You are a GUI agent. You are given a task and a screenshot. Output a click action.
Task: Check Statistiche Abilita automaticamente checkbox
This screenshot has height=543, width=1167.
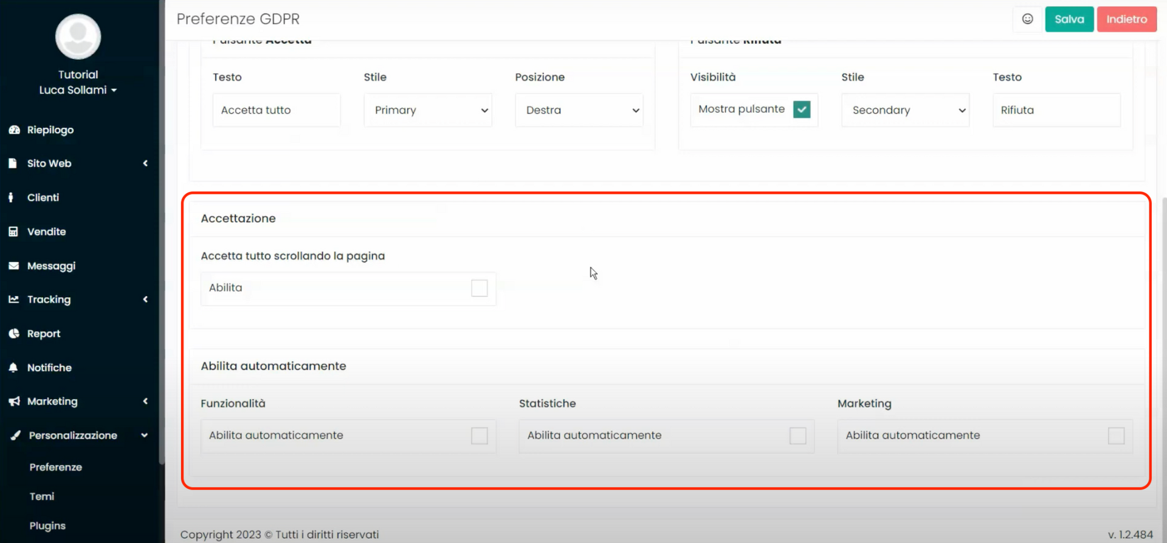coord(798,435)
